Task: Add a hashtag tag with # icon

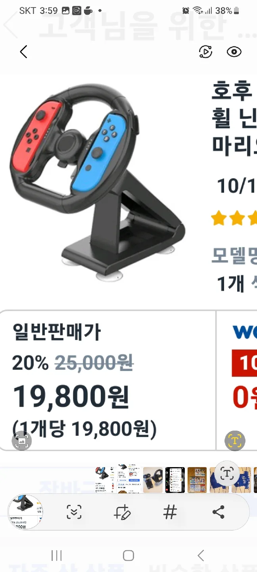Action: pos(170,512)
